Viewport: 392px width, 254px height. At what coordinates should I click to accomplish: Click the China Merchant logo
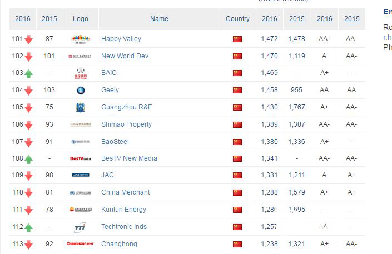tap(81, 193)
